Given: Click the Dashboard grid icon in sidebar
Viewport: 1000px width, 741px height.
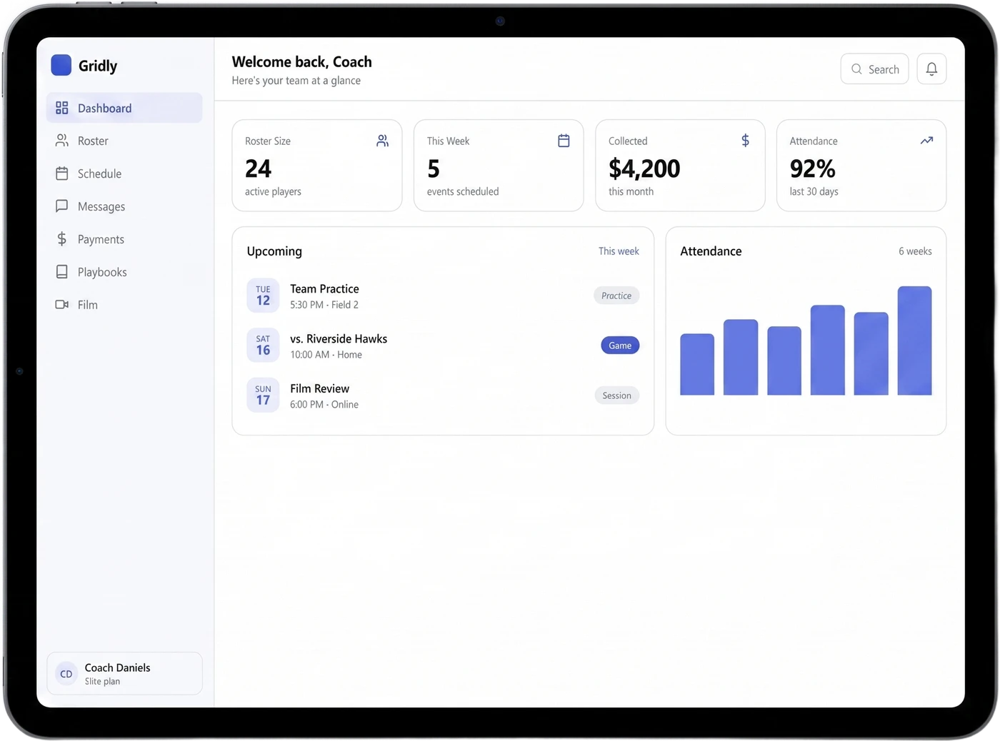Looking at the screenshot, I should pos(62,108).
